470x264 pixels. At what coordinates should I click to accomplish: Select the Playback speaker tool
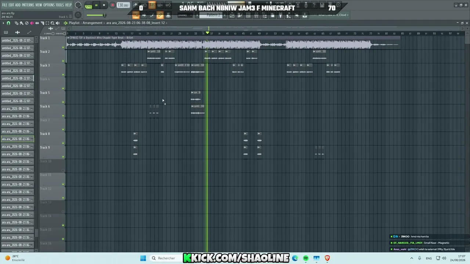[57, 23]
